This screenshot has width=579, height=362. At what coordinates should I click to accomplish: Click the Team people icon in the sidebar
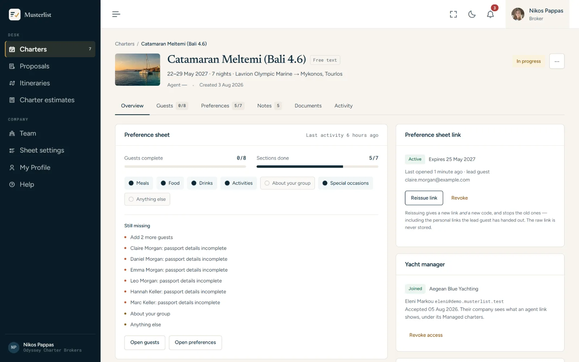coord(12,134)
